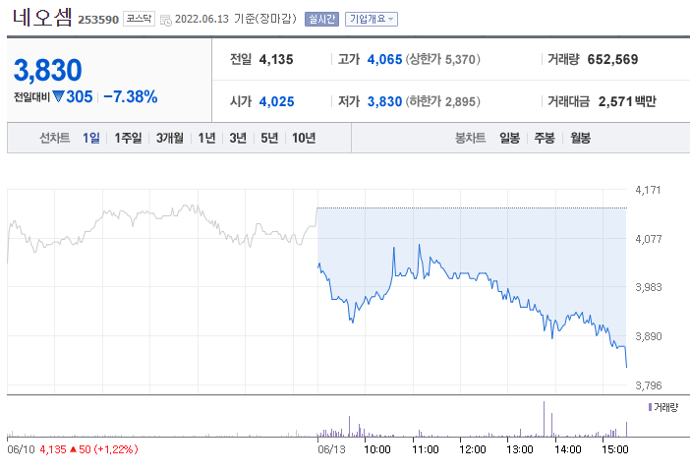
Task: Click the (+1.22%) change text
Action: click(x=116, y=449)
